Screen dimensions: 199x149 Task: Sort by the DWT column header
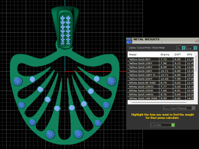179,55
